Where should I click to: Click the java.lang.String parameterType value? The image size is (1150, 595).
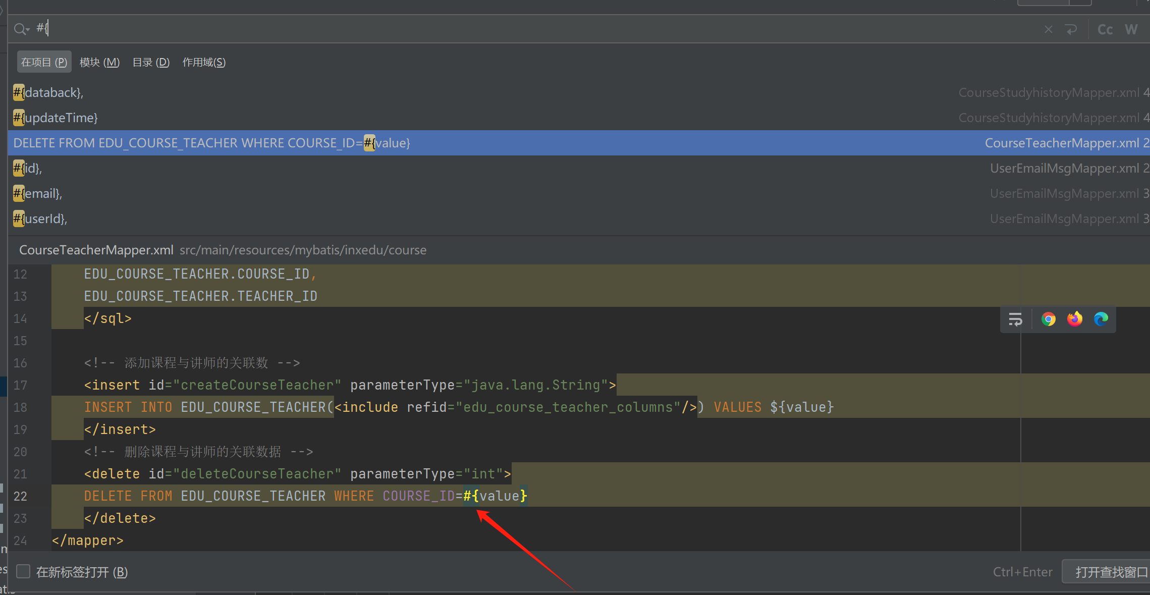coord(536,385)
